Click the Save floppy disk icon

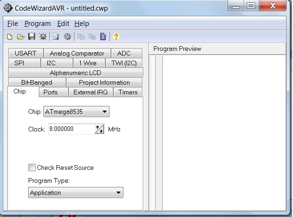tap(32, 37)
